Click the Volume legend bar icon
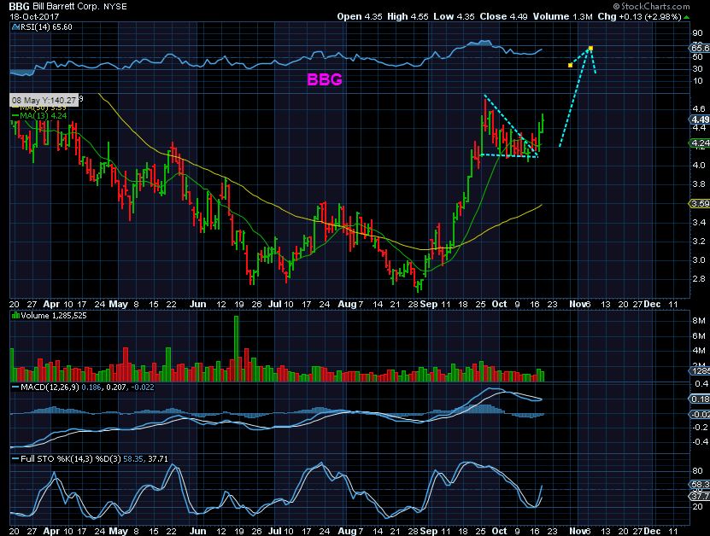710x536 pixels. pyautogui.click(x=15, y=316)
